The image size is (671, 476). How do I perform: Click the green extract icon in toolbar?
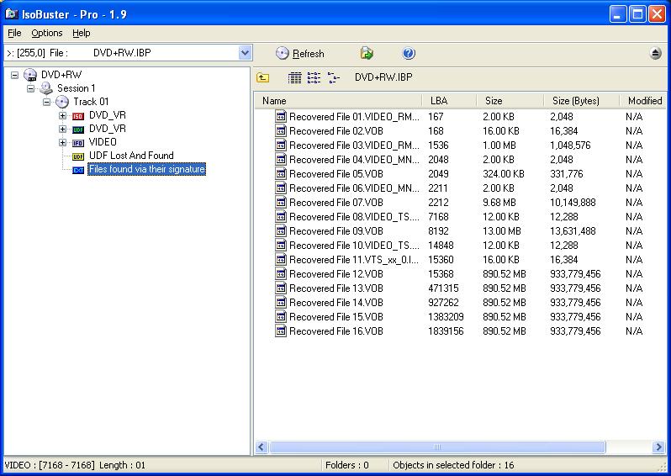367,54
